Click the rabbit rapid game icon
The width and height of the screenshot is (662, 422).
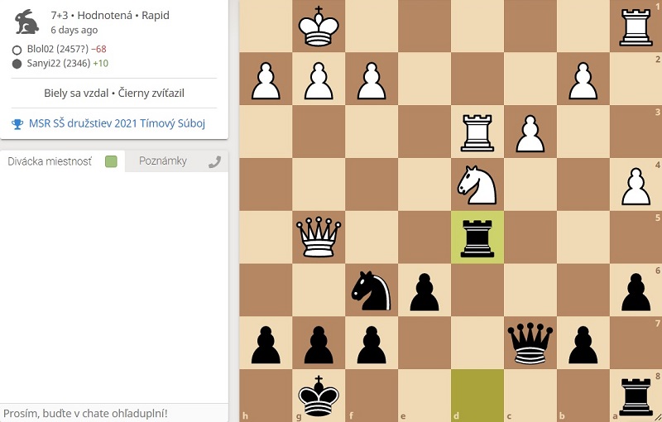click(x=26, y=22)
